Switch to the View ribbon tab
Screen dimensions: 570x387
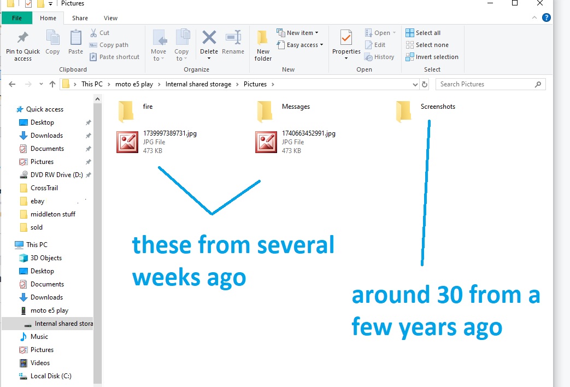(110, 18)
